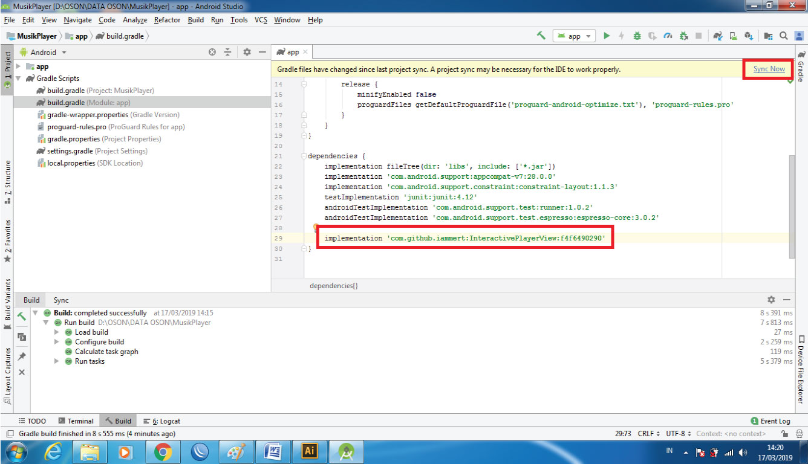
Task: Open the app run configuration dropdown
Action: point(574,36)
